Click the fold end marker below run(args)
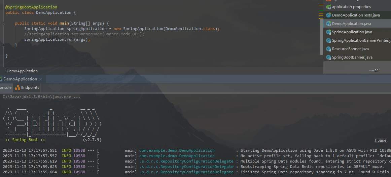Viewport: 391px width, 177px height. click(3, 45)
